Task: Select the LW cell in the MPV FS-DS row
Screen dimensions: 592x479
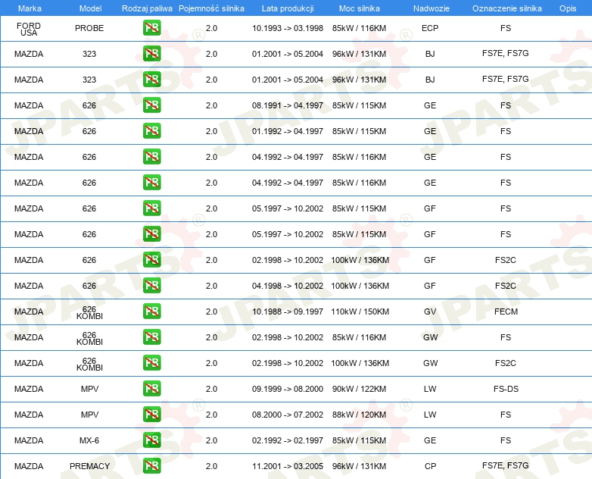Action: pos(430,389)
